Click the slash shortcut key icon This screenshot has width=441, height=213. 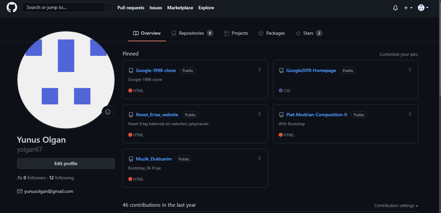tap(107, 7)
